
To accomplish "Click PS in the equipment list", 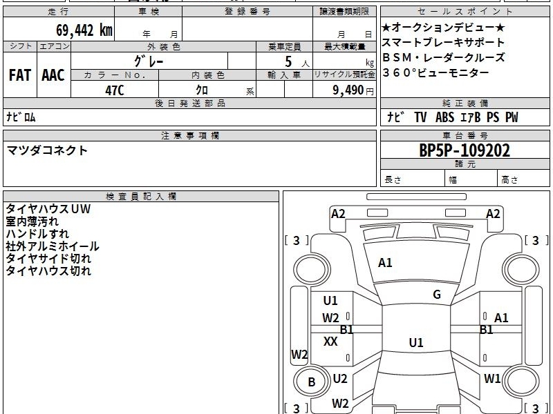I will click(x=493, y=117).
